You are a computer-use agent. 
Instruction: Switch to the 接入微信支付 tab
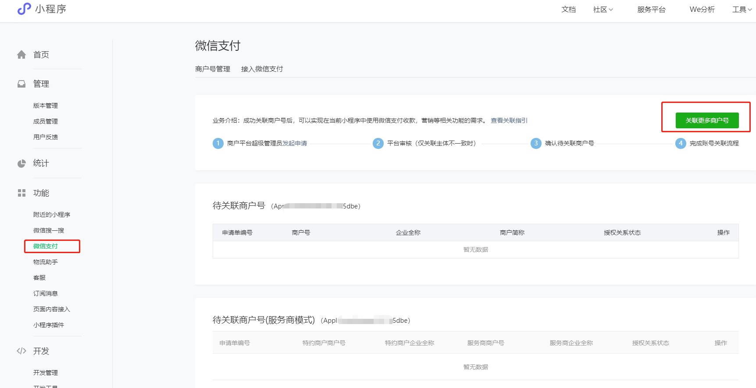click(262, 69)
